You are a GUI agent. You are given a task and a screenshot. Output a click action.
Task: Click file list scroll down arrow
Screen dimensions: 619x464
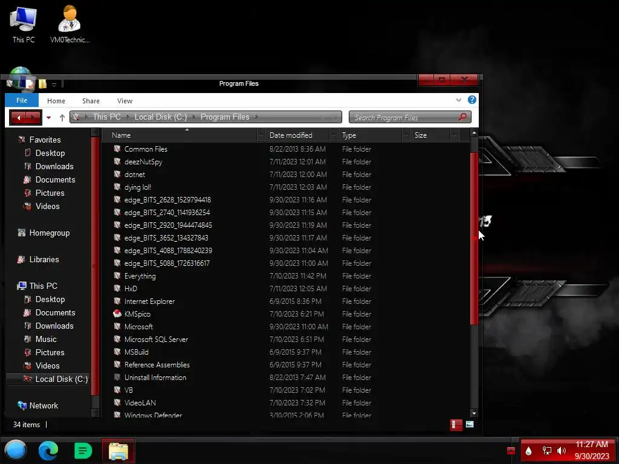474,413
